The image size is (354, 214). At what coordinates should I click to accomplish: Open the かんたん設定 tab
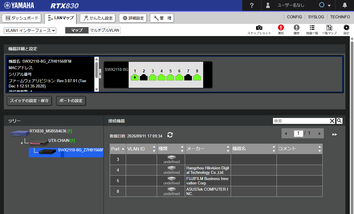coord(98,18)
